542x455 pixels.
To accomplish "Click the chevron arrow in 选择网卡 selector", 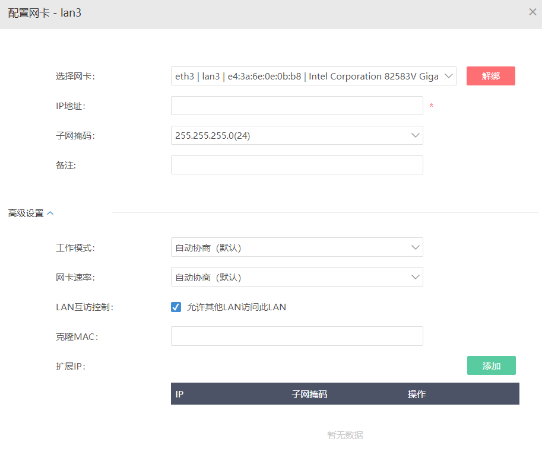I will 449,76.
